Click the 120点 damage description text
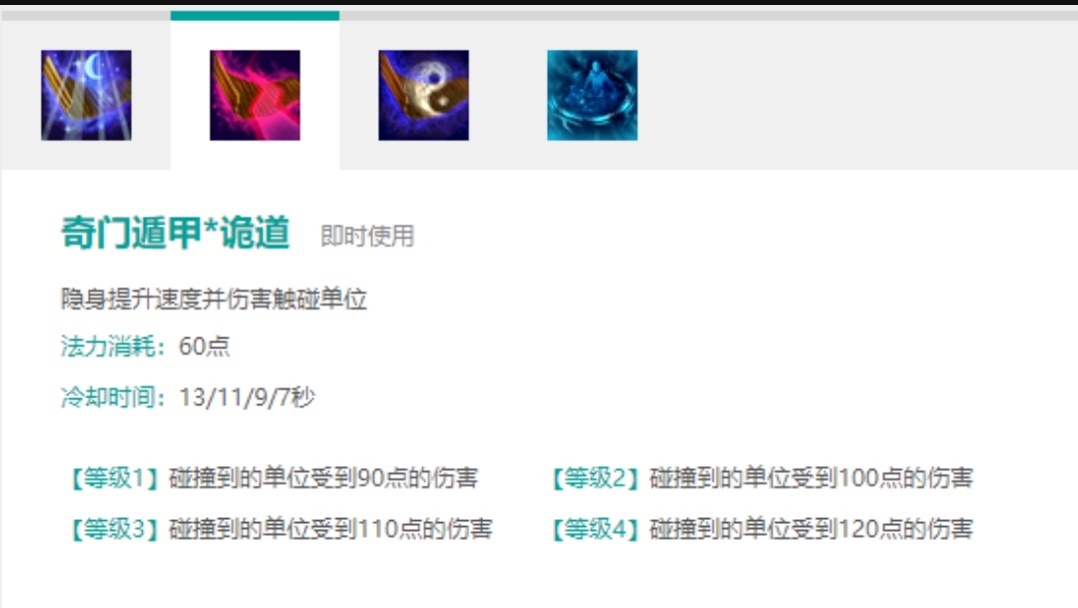The width and height of the screenshot is (1078, 608). (811, 529)
